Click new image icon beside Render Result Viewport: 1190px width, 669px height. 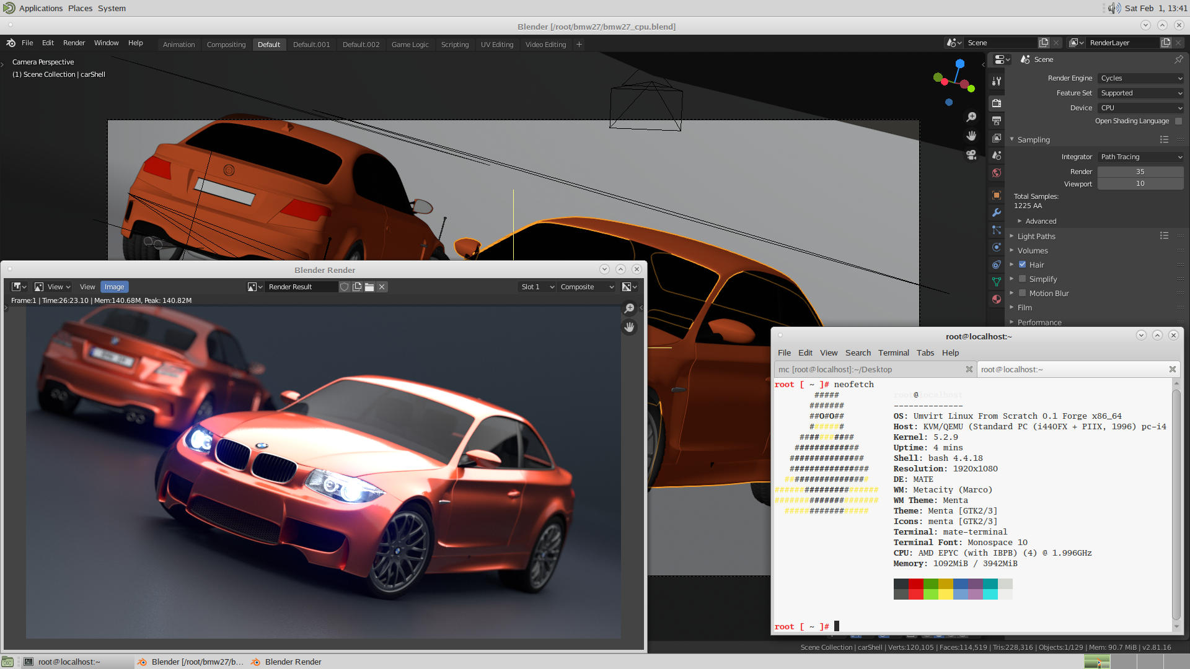tap(357, 287)
